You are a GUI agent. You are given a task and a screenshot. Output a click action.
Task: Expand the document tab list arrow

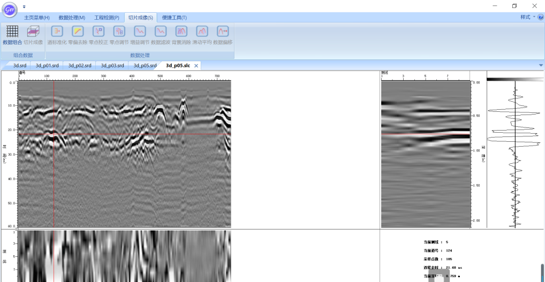pyautogui.click(x=540, y=65)
